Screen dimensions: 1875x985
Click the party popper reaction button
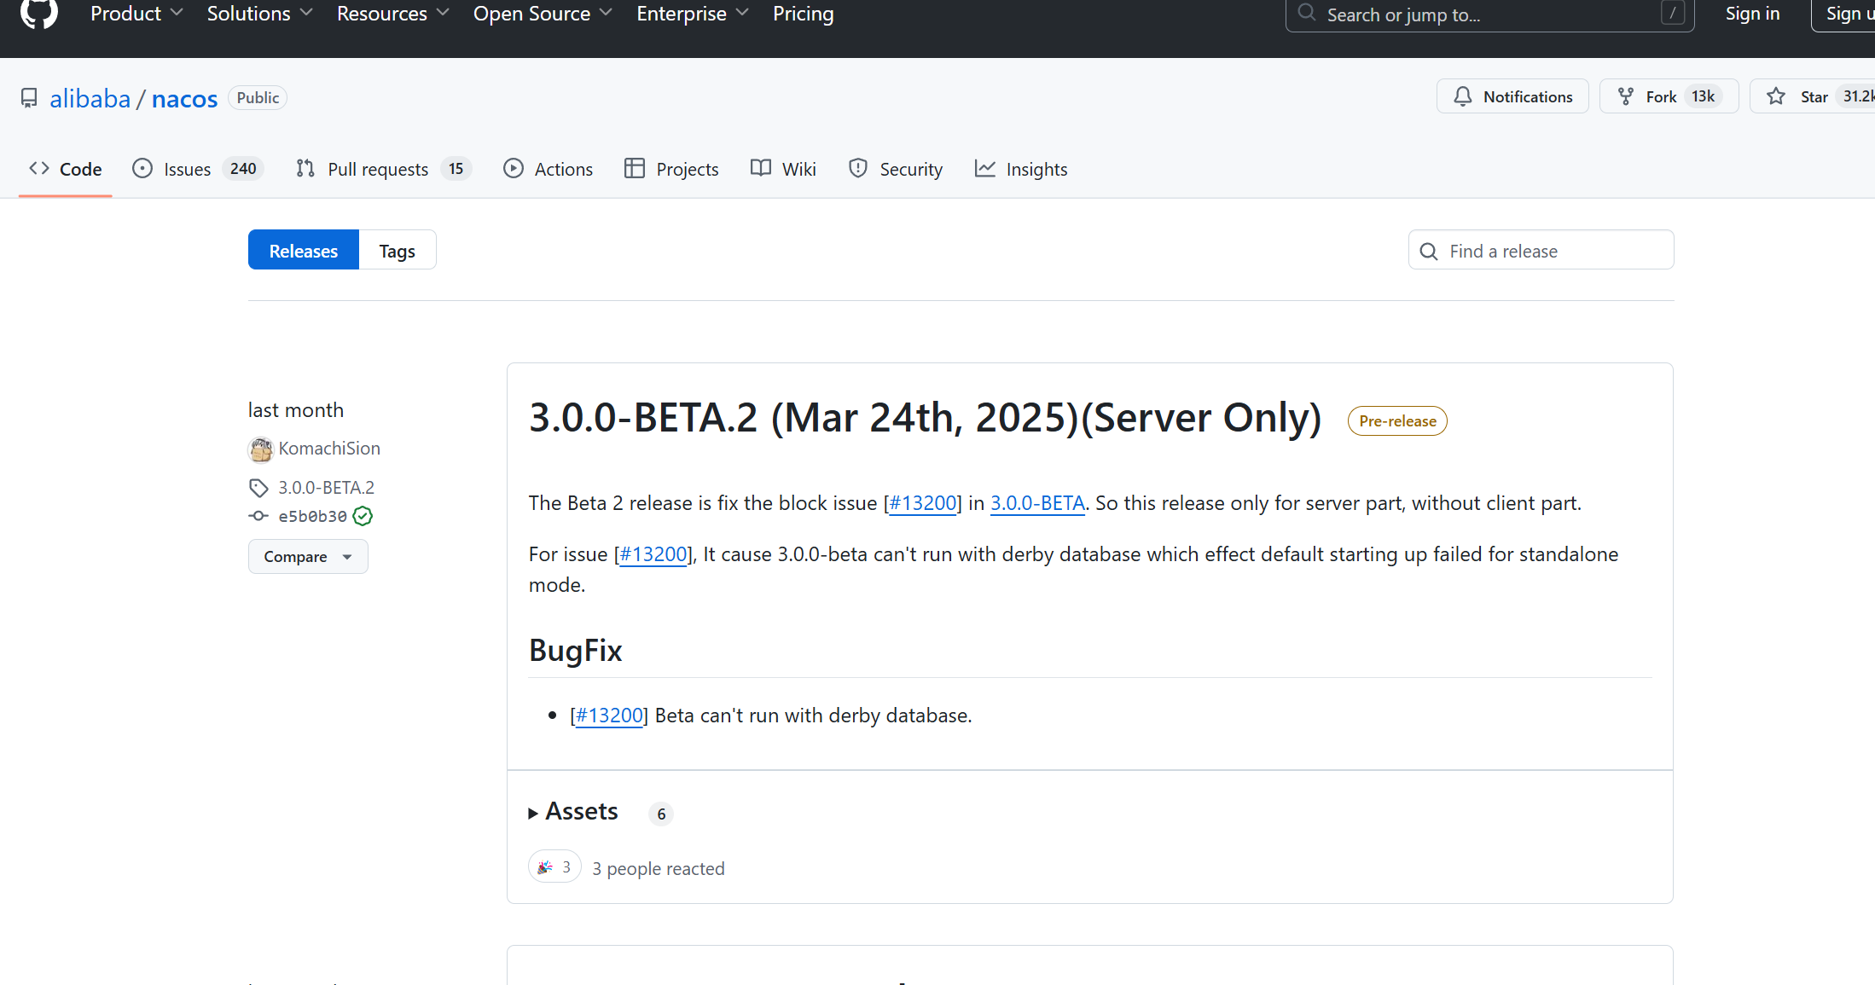(554, 867)
